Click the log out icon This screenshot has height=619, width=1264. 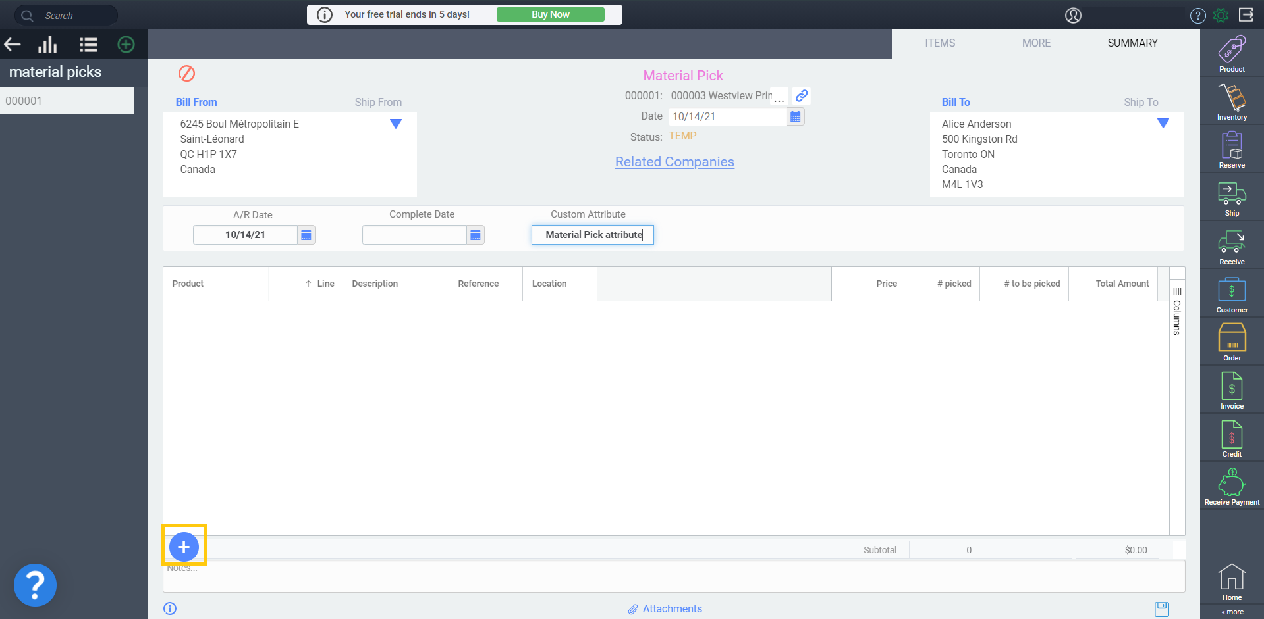[1246, 15]
